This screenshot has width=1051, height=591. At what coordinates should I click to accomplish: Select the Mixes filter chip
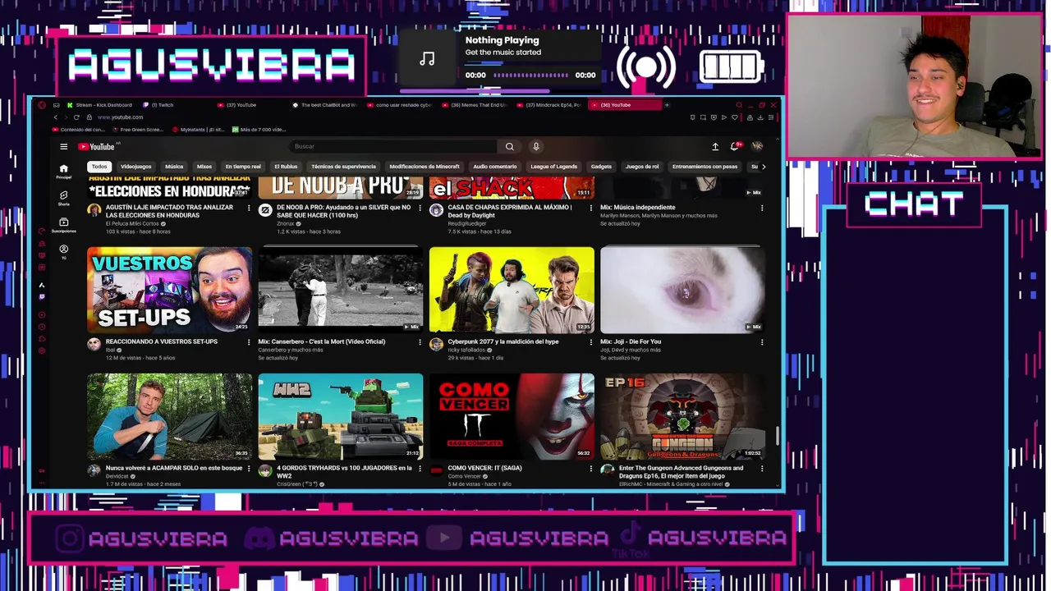[x=204, y=167]
